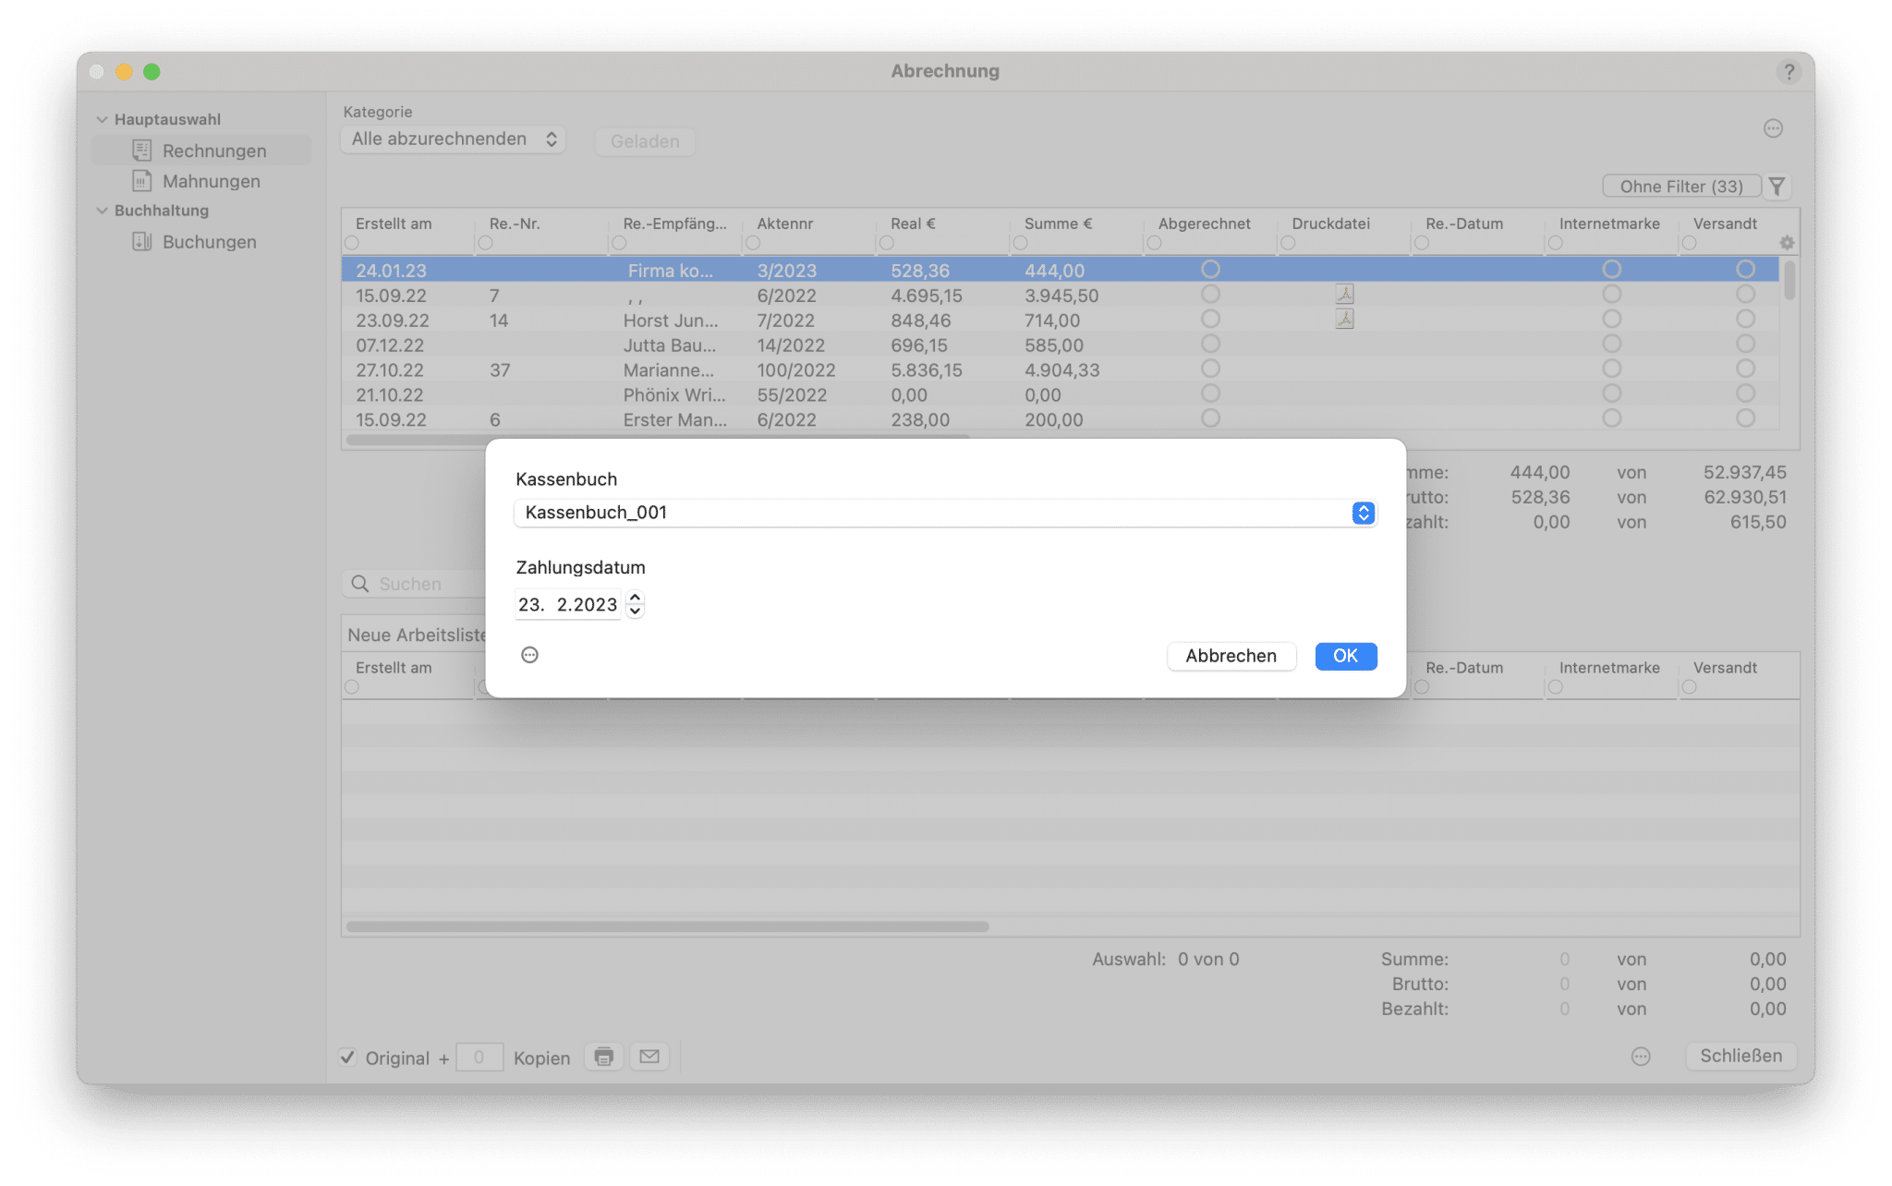
Task: Decrement the Zahlungsdatum stepper down arrow
Action: click(x=635, y=611)
